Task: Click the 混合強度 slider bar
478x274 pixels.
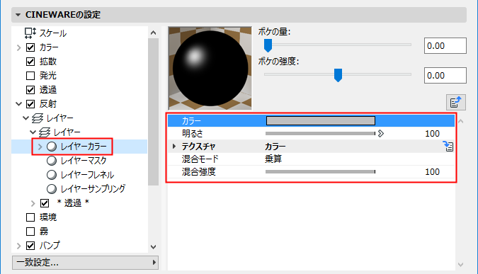Action: click(320, 171)
